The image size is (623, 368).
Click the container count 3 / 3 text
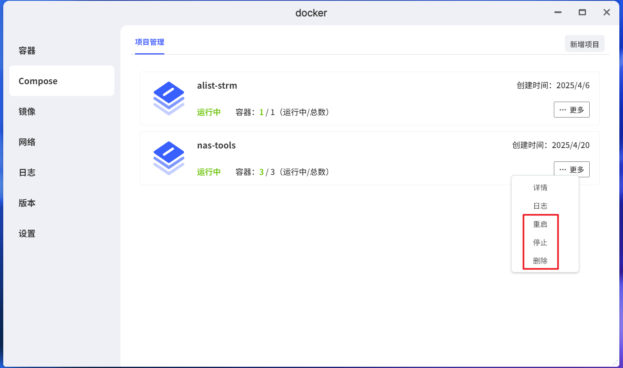tap(267, 172)
